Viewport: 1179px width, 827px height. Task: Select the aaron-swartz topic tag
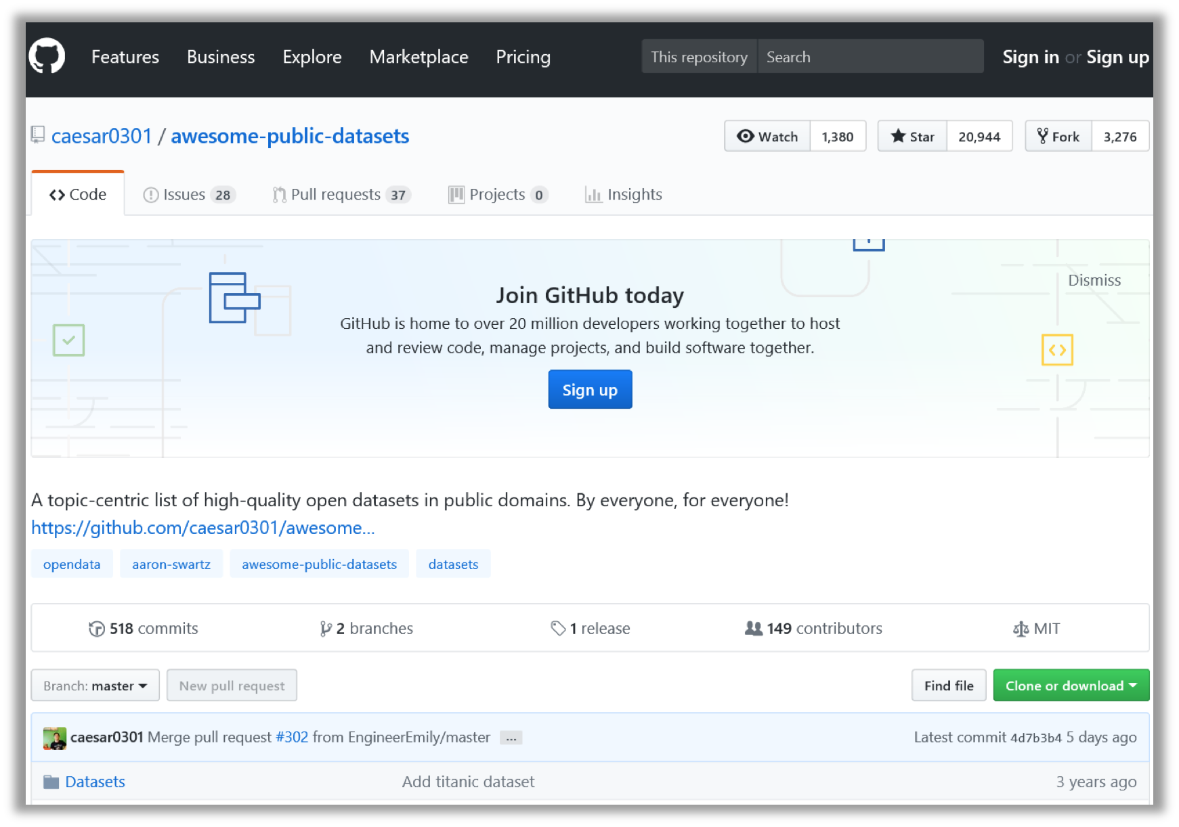click(x=171, y=564)
